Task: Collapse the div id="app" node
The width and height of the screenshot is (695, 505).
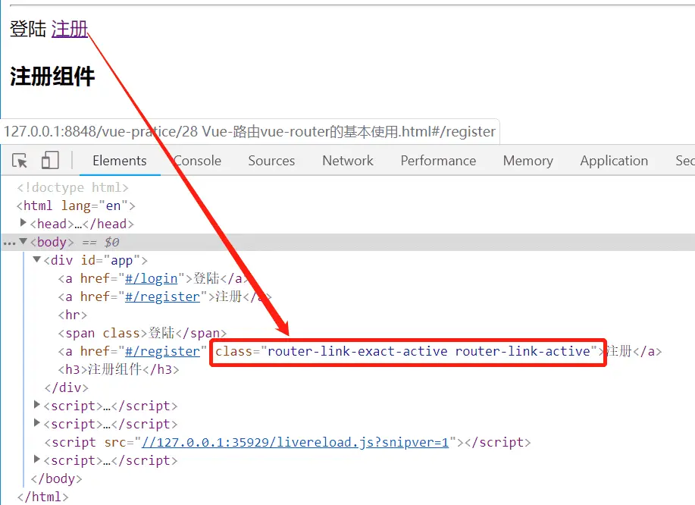Action: coord(37,259)
